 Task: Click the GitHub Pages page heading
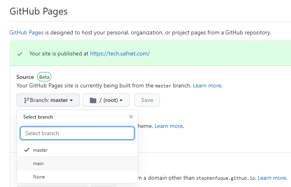tap(38, 11)
